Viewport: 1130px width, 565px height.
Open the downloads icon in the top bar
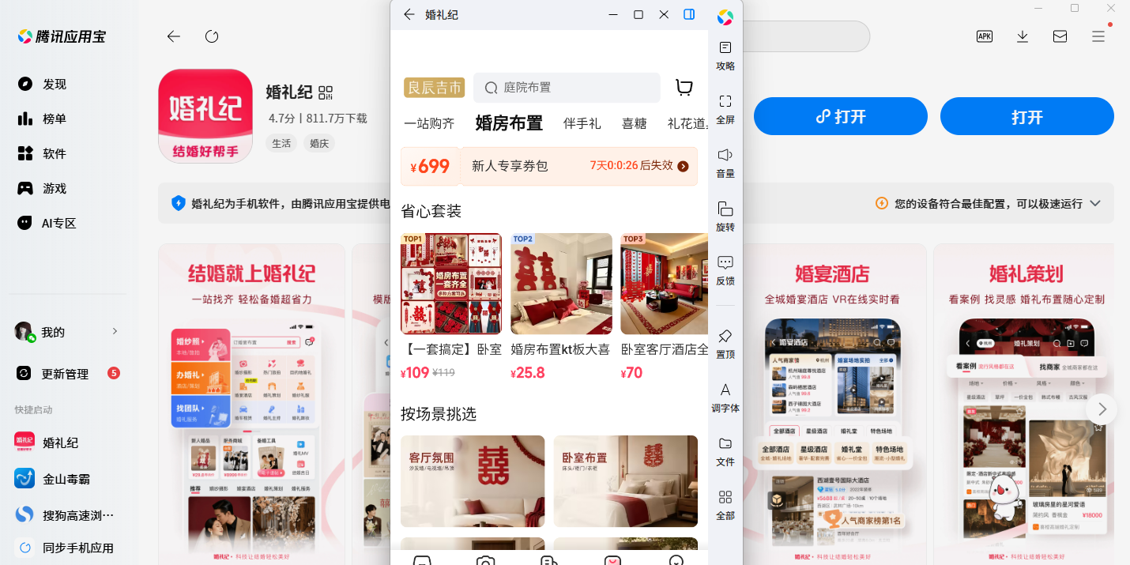(x=1023, y=36)
